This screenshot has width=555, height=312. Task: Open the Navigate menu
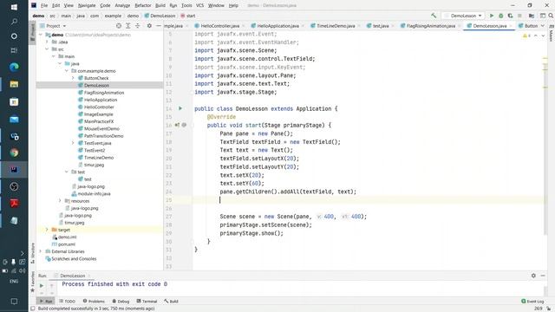pos(87,5)
